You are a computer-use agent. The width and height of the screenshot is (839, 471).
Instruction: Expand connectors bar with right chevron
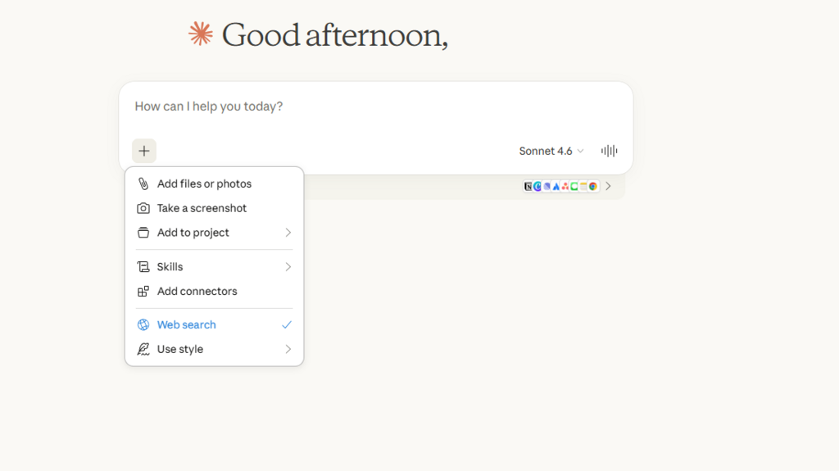(x=608, y=187)
